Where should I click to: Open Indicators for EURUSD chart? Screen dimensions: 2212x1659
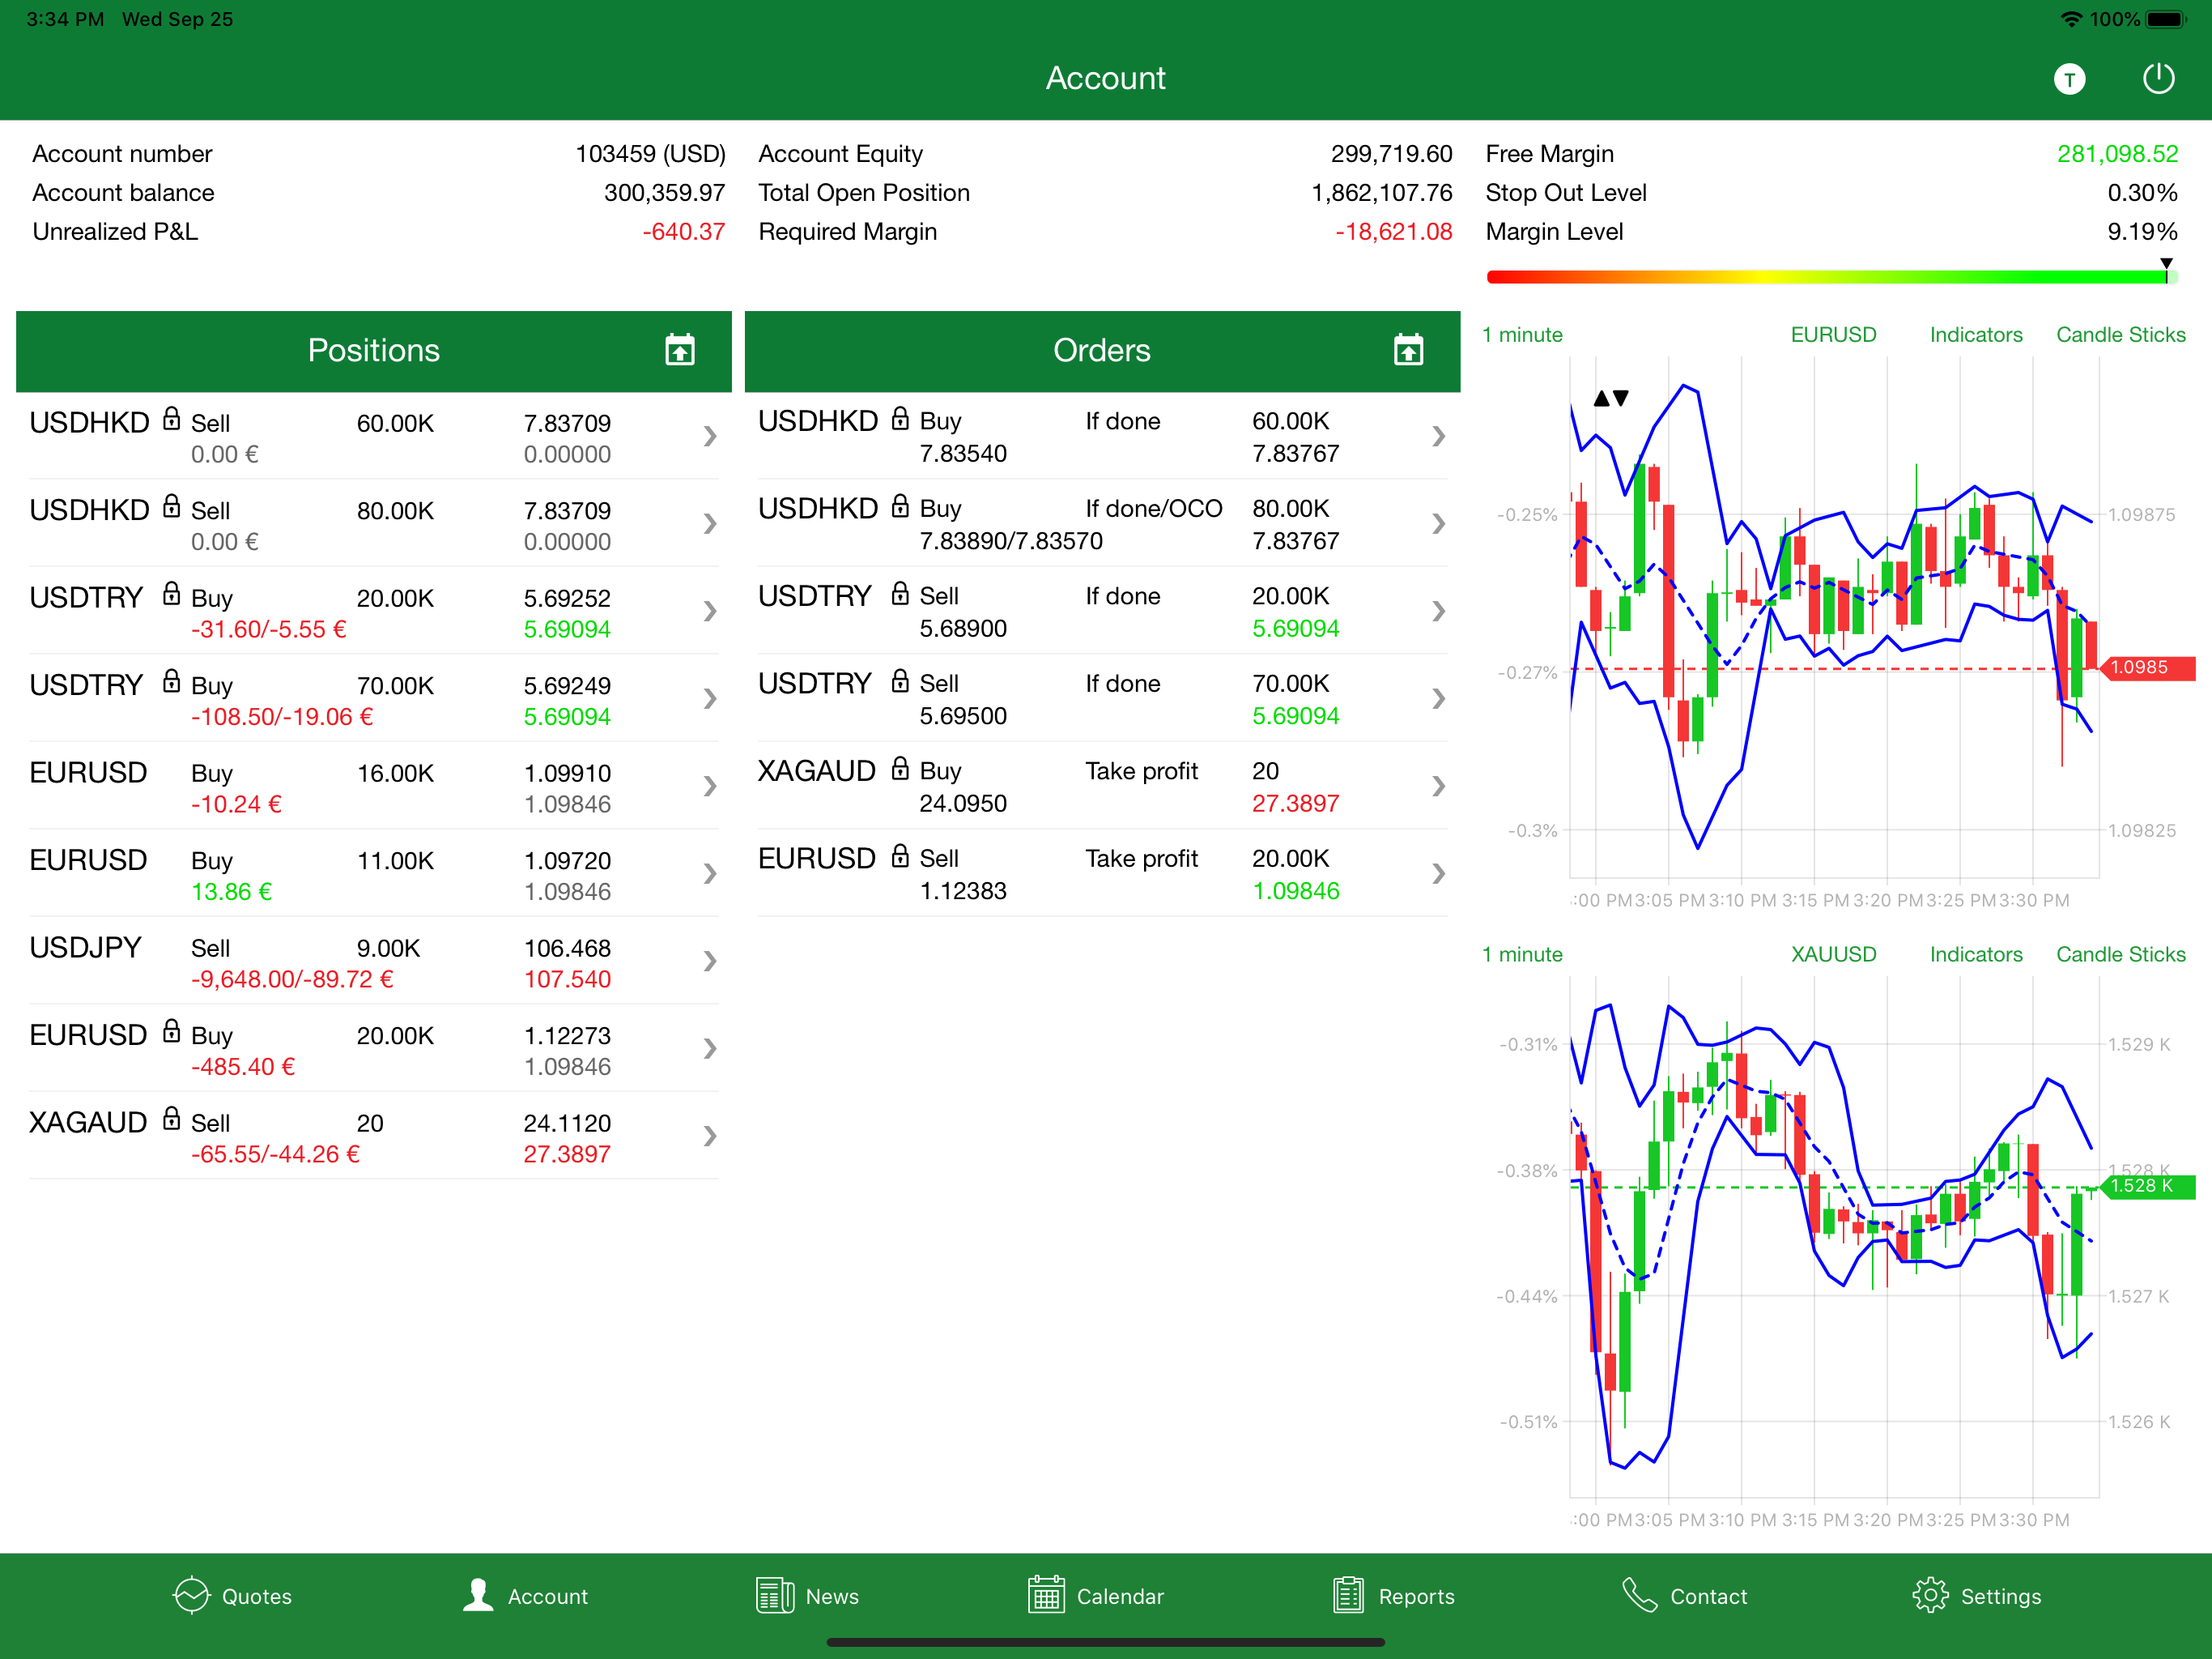(1976, 335)
